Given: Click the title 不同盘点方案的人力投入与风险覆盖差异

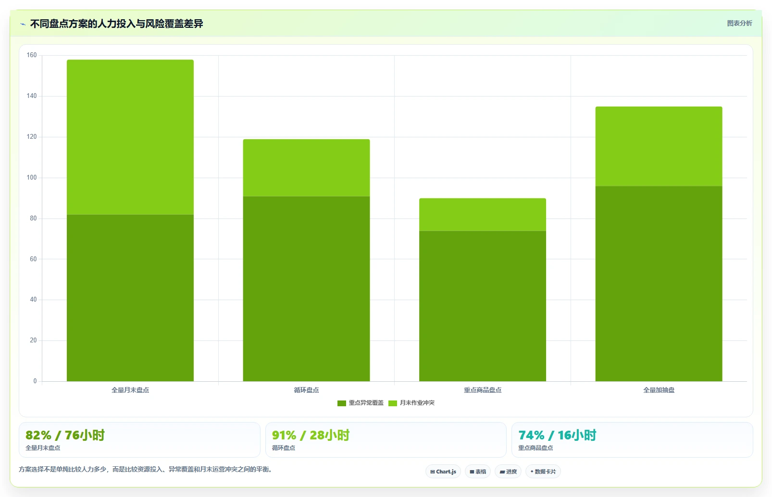Looking at the screenshot, I should tap(117, 24).
